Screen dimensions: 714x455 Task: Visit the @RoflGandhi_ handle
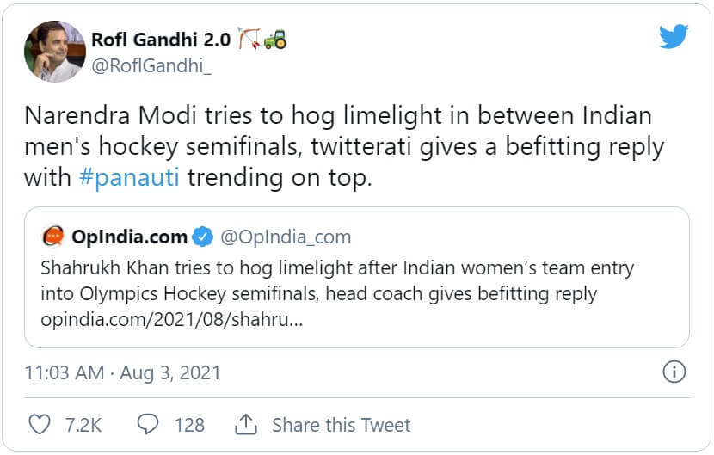(150, 65)
